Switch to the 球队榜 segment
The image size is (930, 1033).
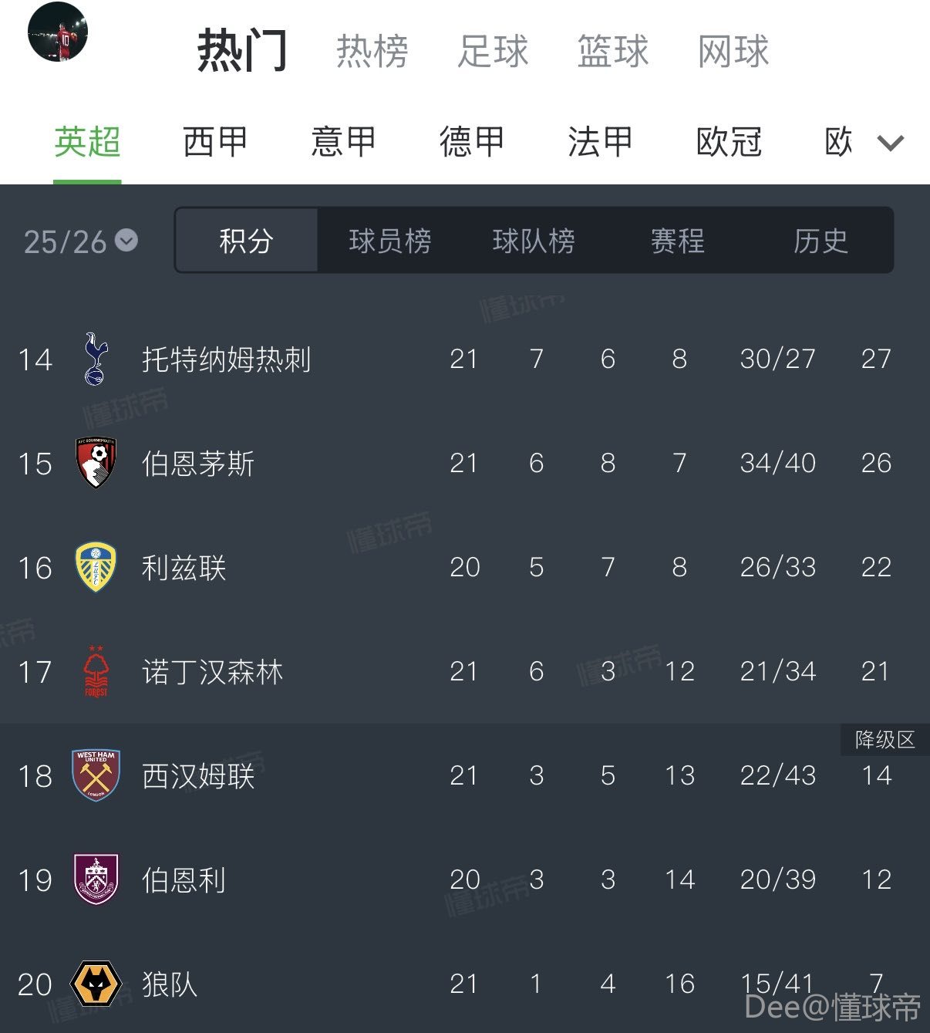[534, 241]
